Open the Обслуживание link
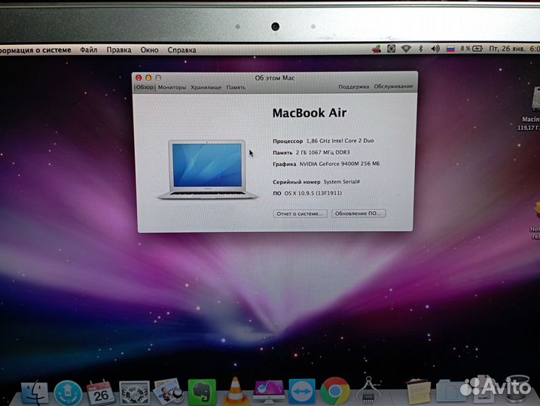Screen dimensions: 540x406 [x=393, y=86]
